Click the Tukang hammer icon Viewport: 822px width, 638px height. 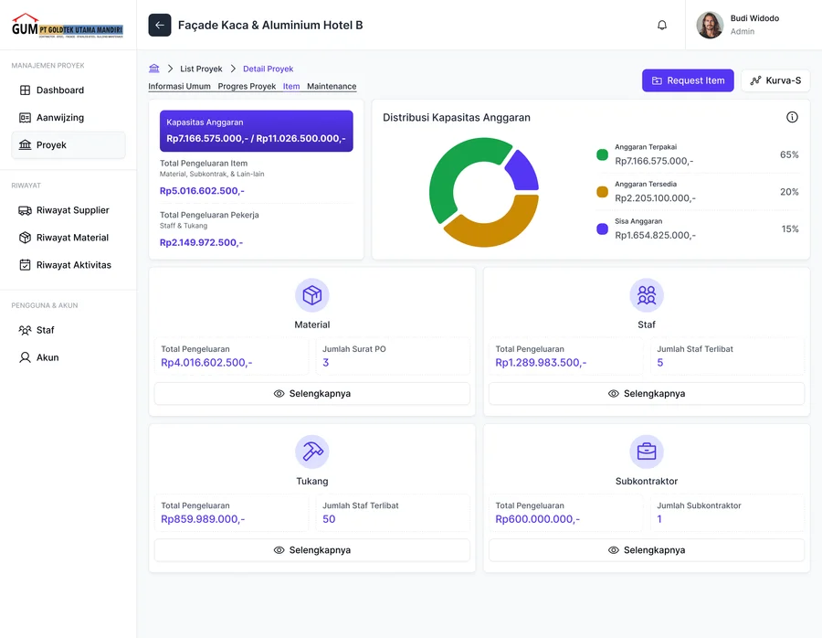point(312,452)
